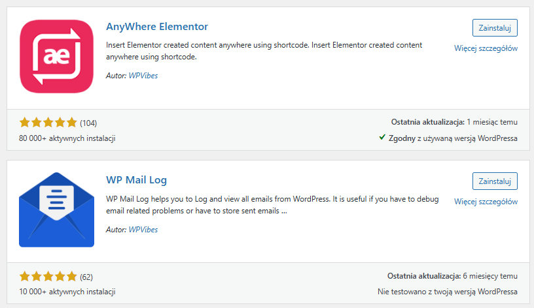Viewport: 534px width, 308px height.
Task: Click the WP Mail Log envelope icon
Action: click(57, 209)
